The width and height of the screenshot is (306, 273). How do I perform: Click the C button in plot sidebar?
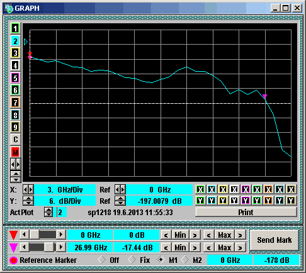(15, 140)
